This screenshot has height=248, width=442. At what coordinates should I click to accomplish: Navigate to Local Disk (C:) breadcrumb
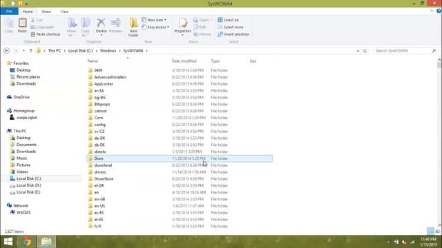tap(80, 50)
